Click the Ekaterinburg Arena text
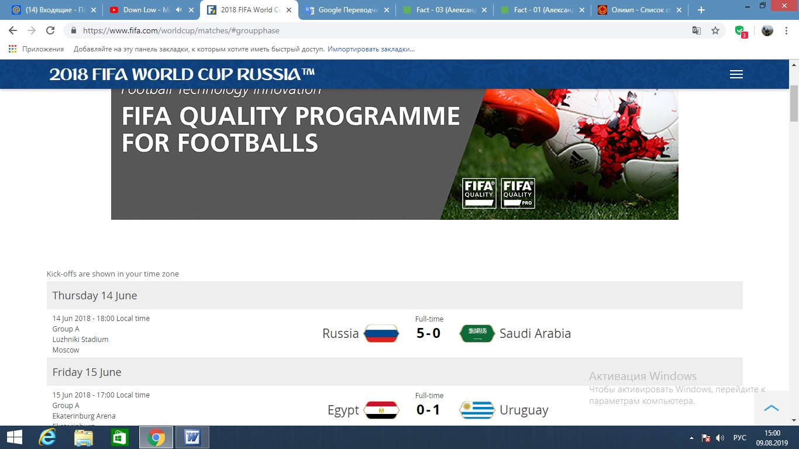The height and width of the screenshot is (449, 799). coord(84,416)
